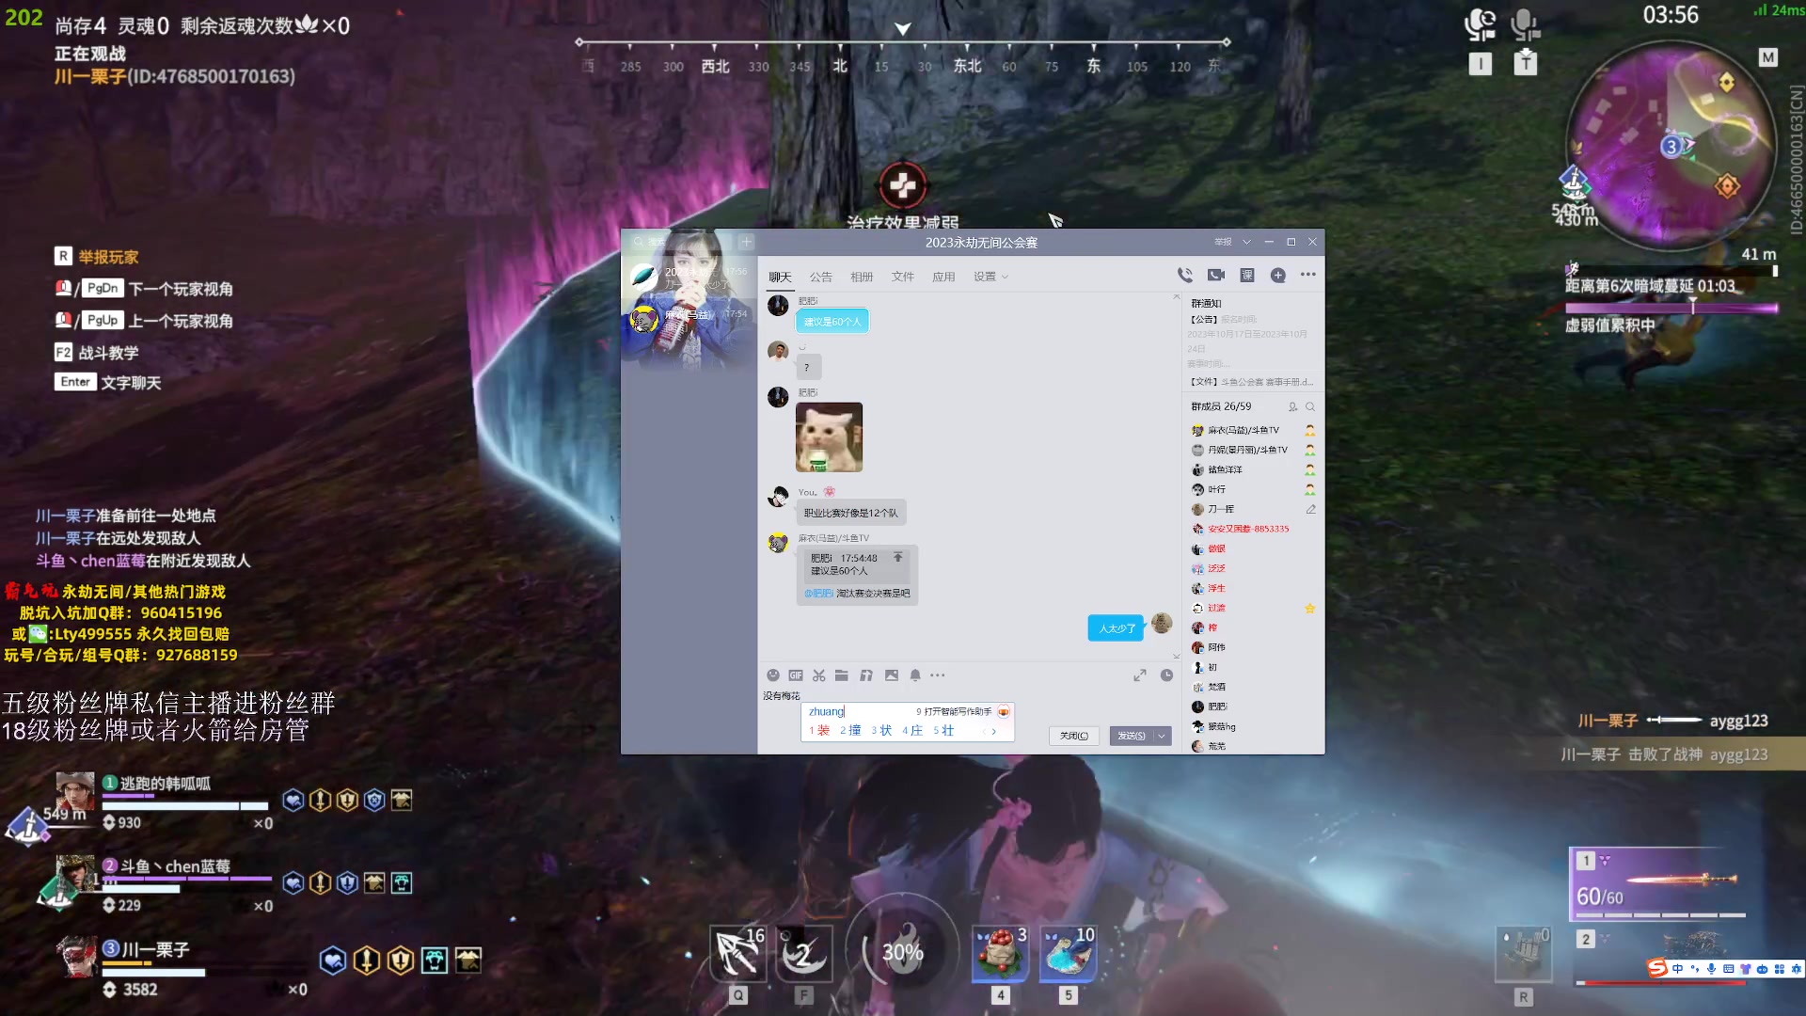Switch to the 公告 tab
This screenshot has height=1016, width=1806.
point(820,277)
